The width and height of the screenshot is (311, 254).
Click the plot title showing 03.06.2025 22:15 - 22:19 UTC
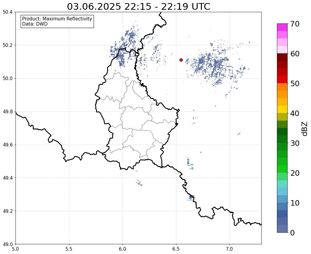pos(138,7)
